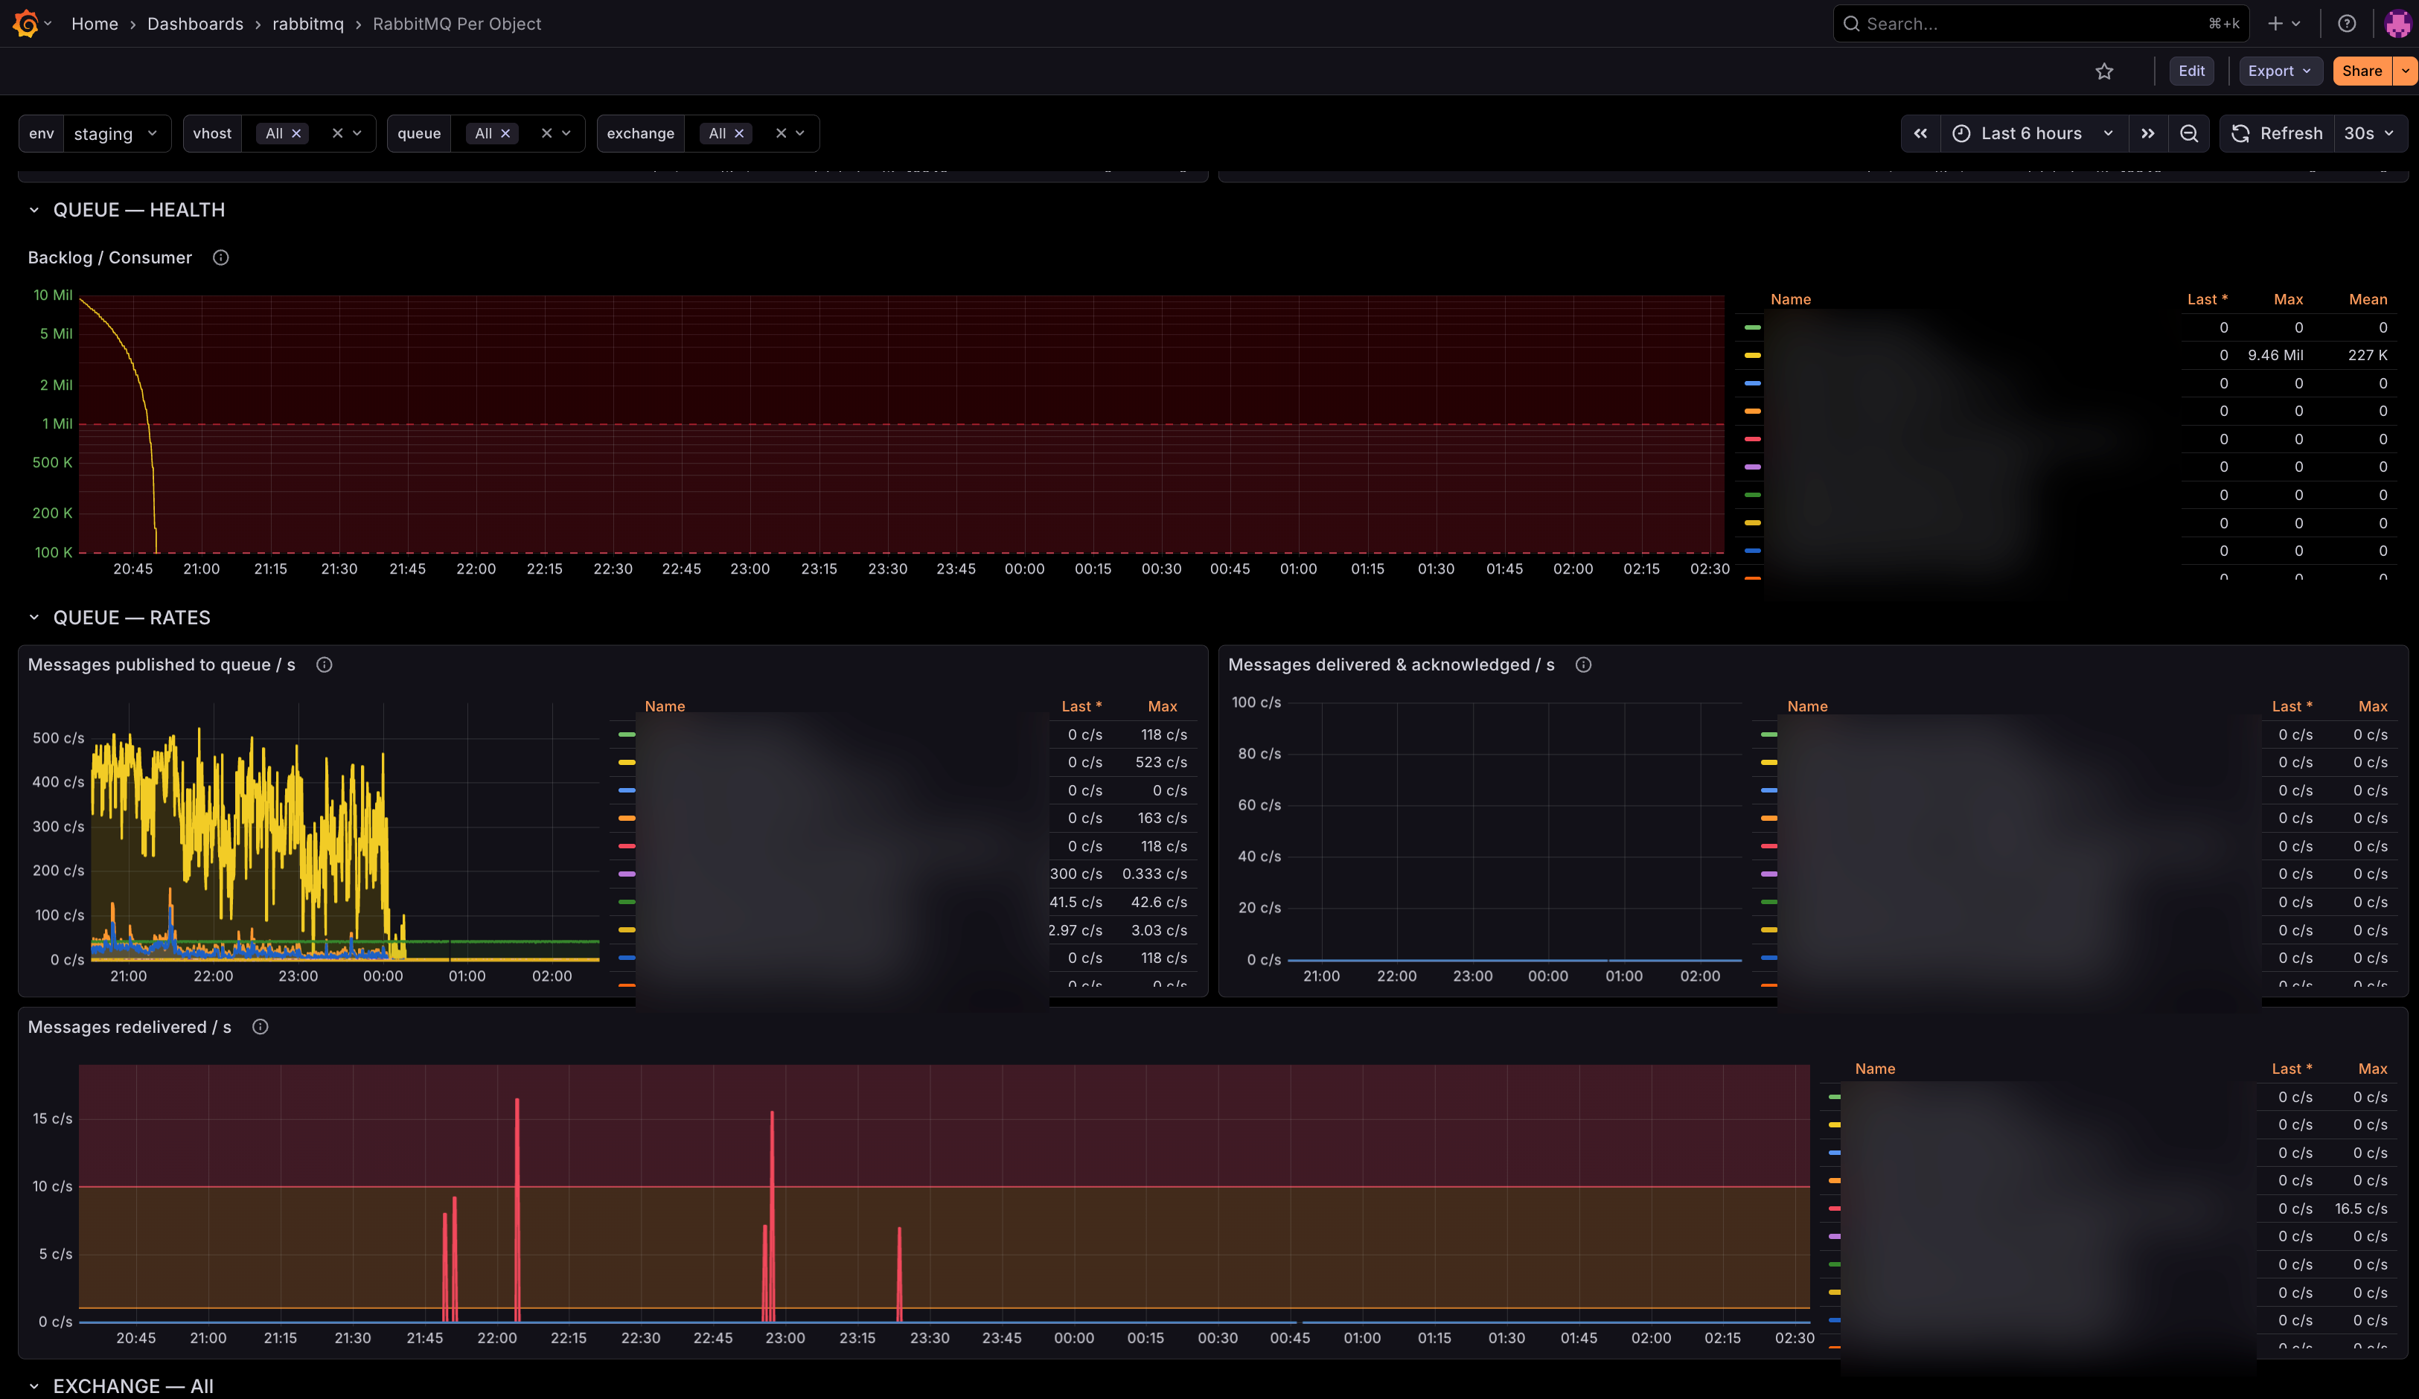Clear the entire exchange filter selection
The width and height of the screenshot is (2419, 1399).
pyautogui.click(x=781, y=133)
